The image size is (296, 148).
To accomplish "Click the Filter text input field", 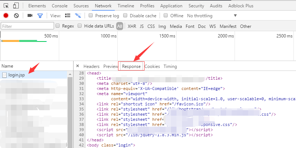I will (x=26, y=26).
